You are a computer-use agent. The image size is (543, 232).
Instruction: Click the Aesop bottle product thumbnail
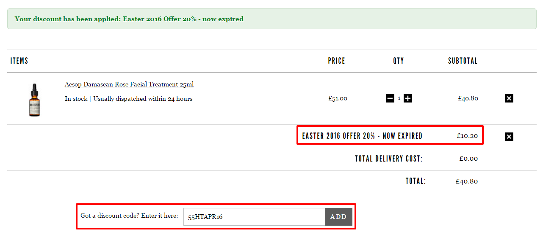click(34, 100)
